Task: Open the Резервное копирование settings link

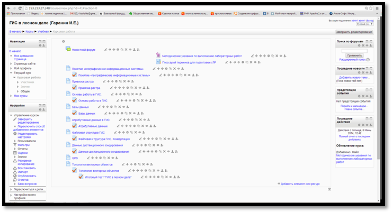Action: (x=26, y=162)
